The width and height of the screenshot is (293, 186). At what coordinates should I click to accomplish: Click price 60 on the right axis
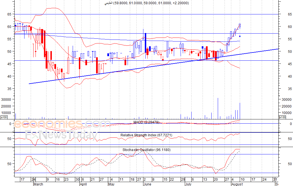point(290,27)
